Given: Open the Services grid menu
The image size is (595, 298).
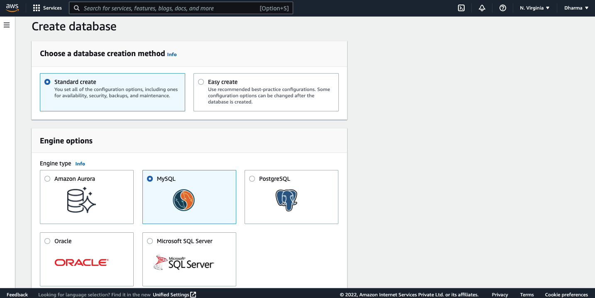Looking at the screenshot, I should click(x=37, y=8).
